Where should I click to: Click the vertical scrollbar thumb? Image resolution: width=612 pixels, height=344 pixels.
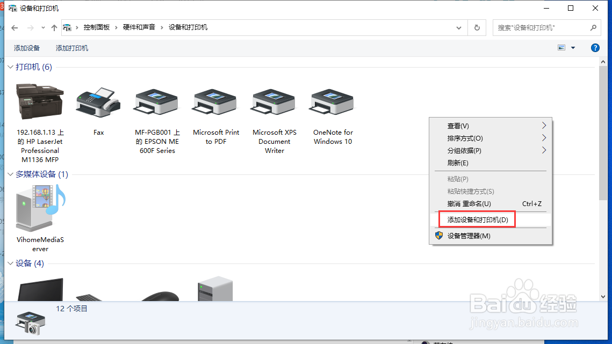pos(603,134)
